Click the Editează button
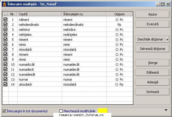The width and height of the screenshot is (172, 117). coord(152,73)
